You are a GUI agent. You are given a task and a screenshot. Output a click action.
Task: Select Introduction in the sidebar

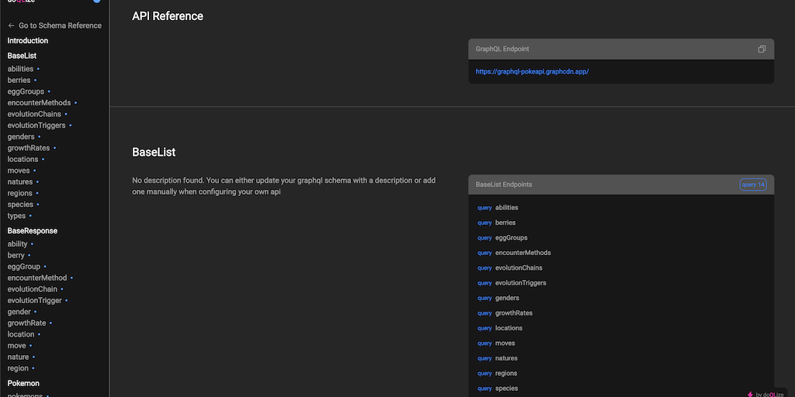[x=28, y=40]
